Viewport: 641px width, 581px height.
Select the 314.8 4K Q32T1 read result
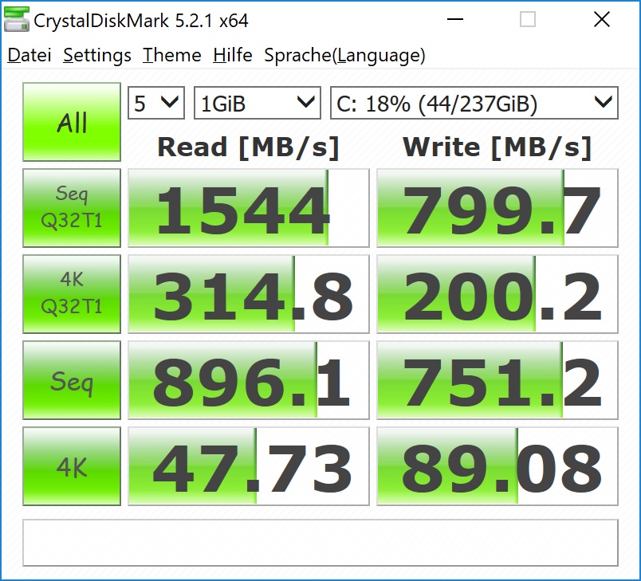click(x=249, y=294)
